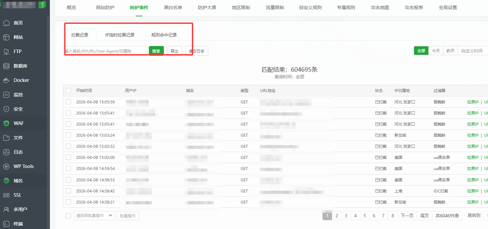
Task: Open the 请选择批量操作 dropdown
Action: [x=94, y=215]
